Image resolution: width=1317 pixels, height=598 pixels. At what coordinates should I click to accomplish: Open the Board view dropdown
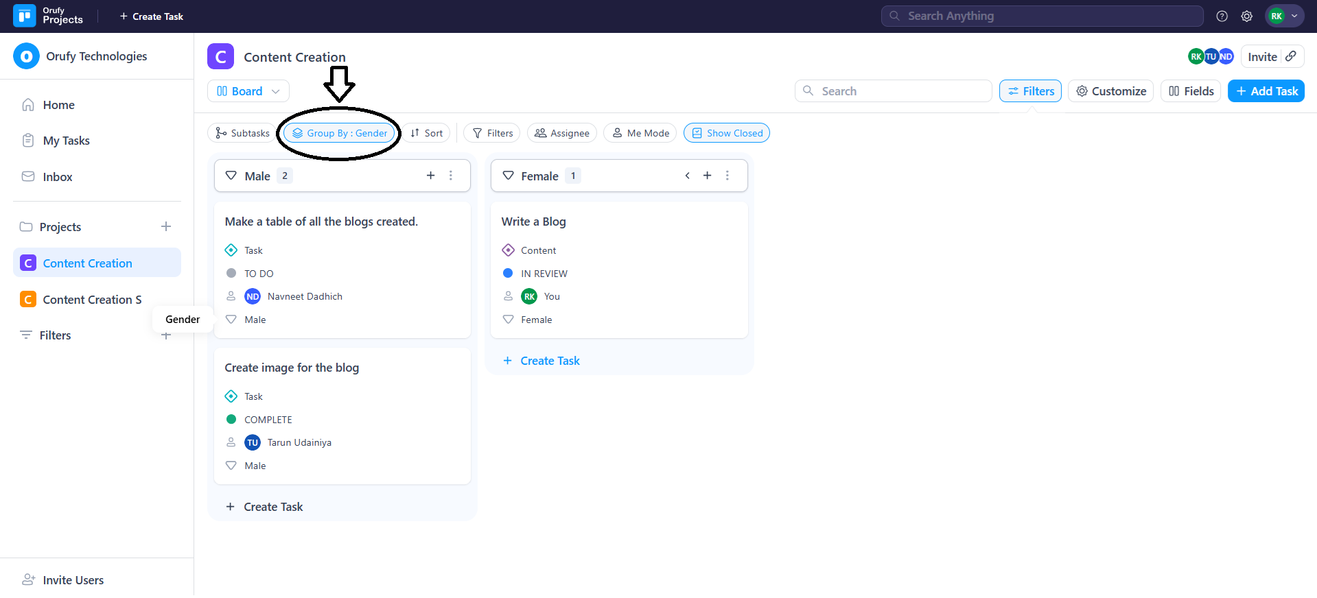pos(248,91)
